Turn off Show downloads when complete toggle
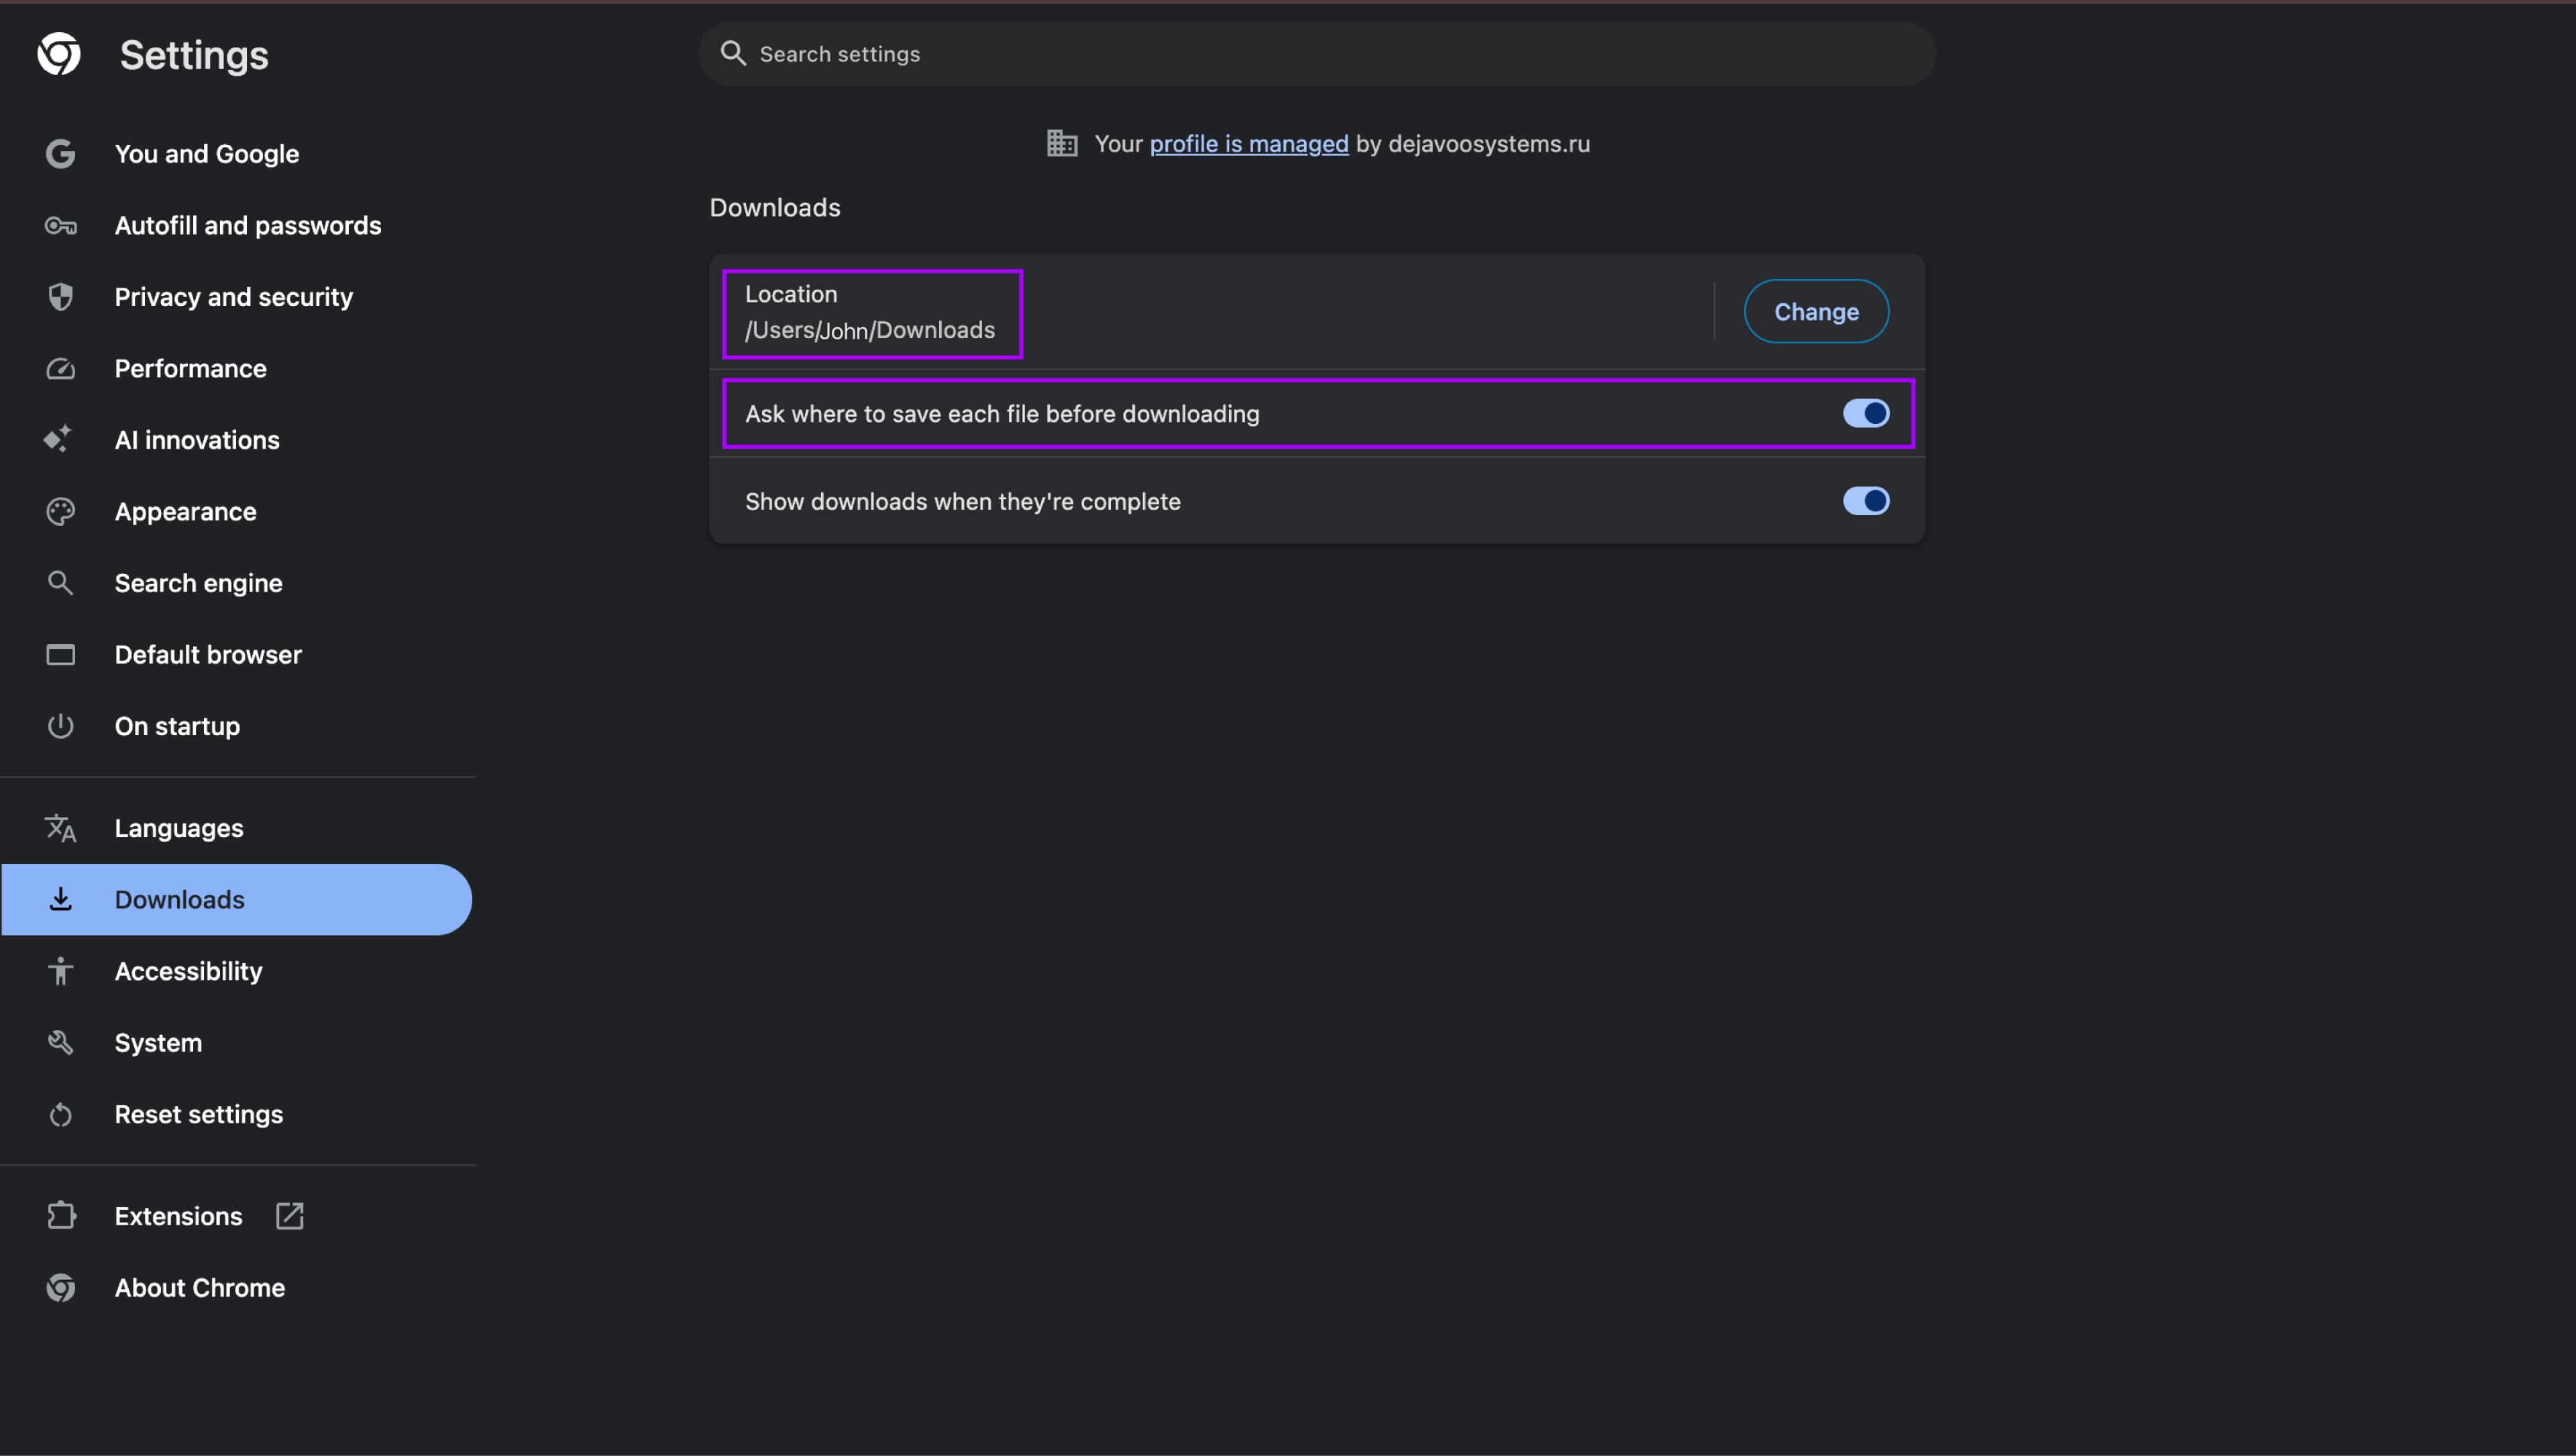The height and width of the screenshot is (1456, 2576). (x=1865, y=501)
